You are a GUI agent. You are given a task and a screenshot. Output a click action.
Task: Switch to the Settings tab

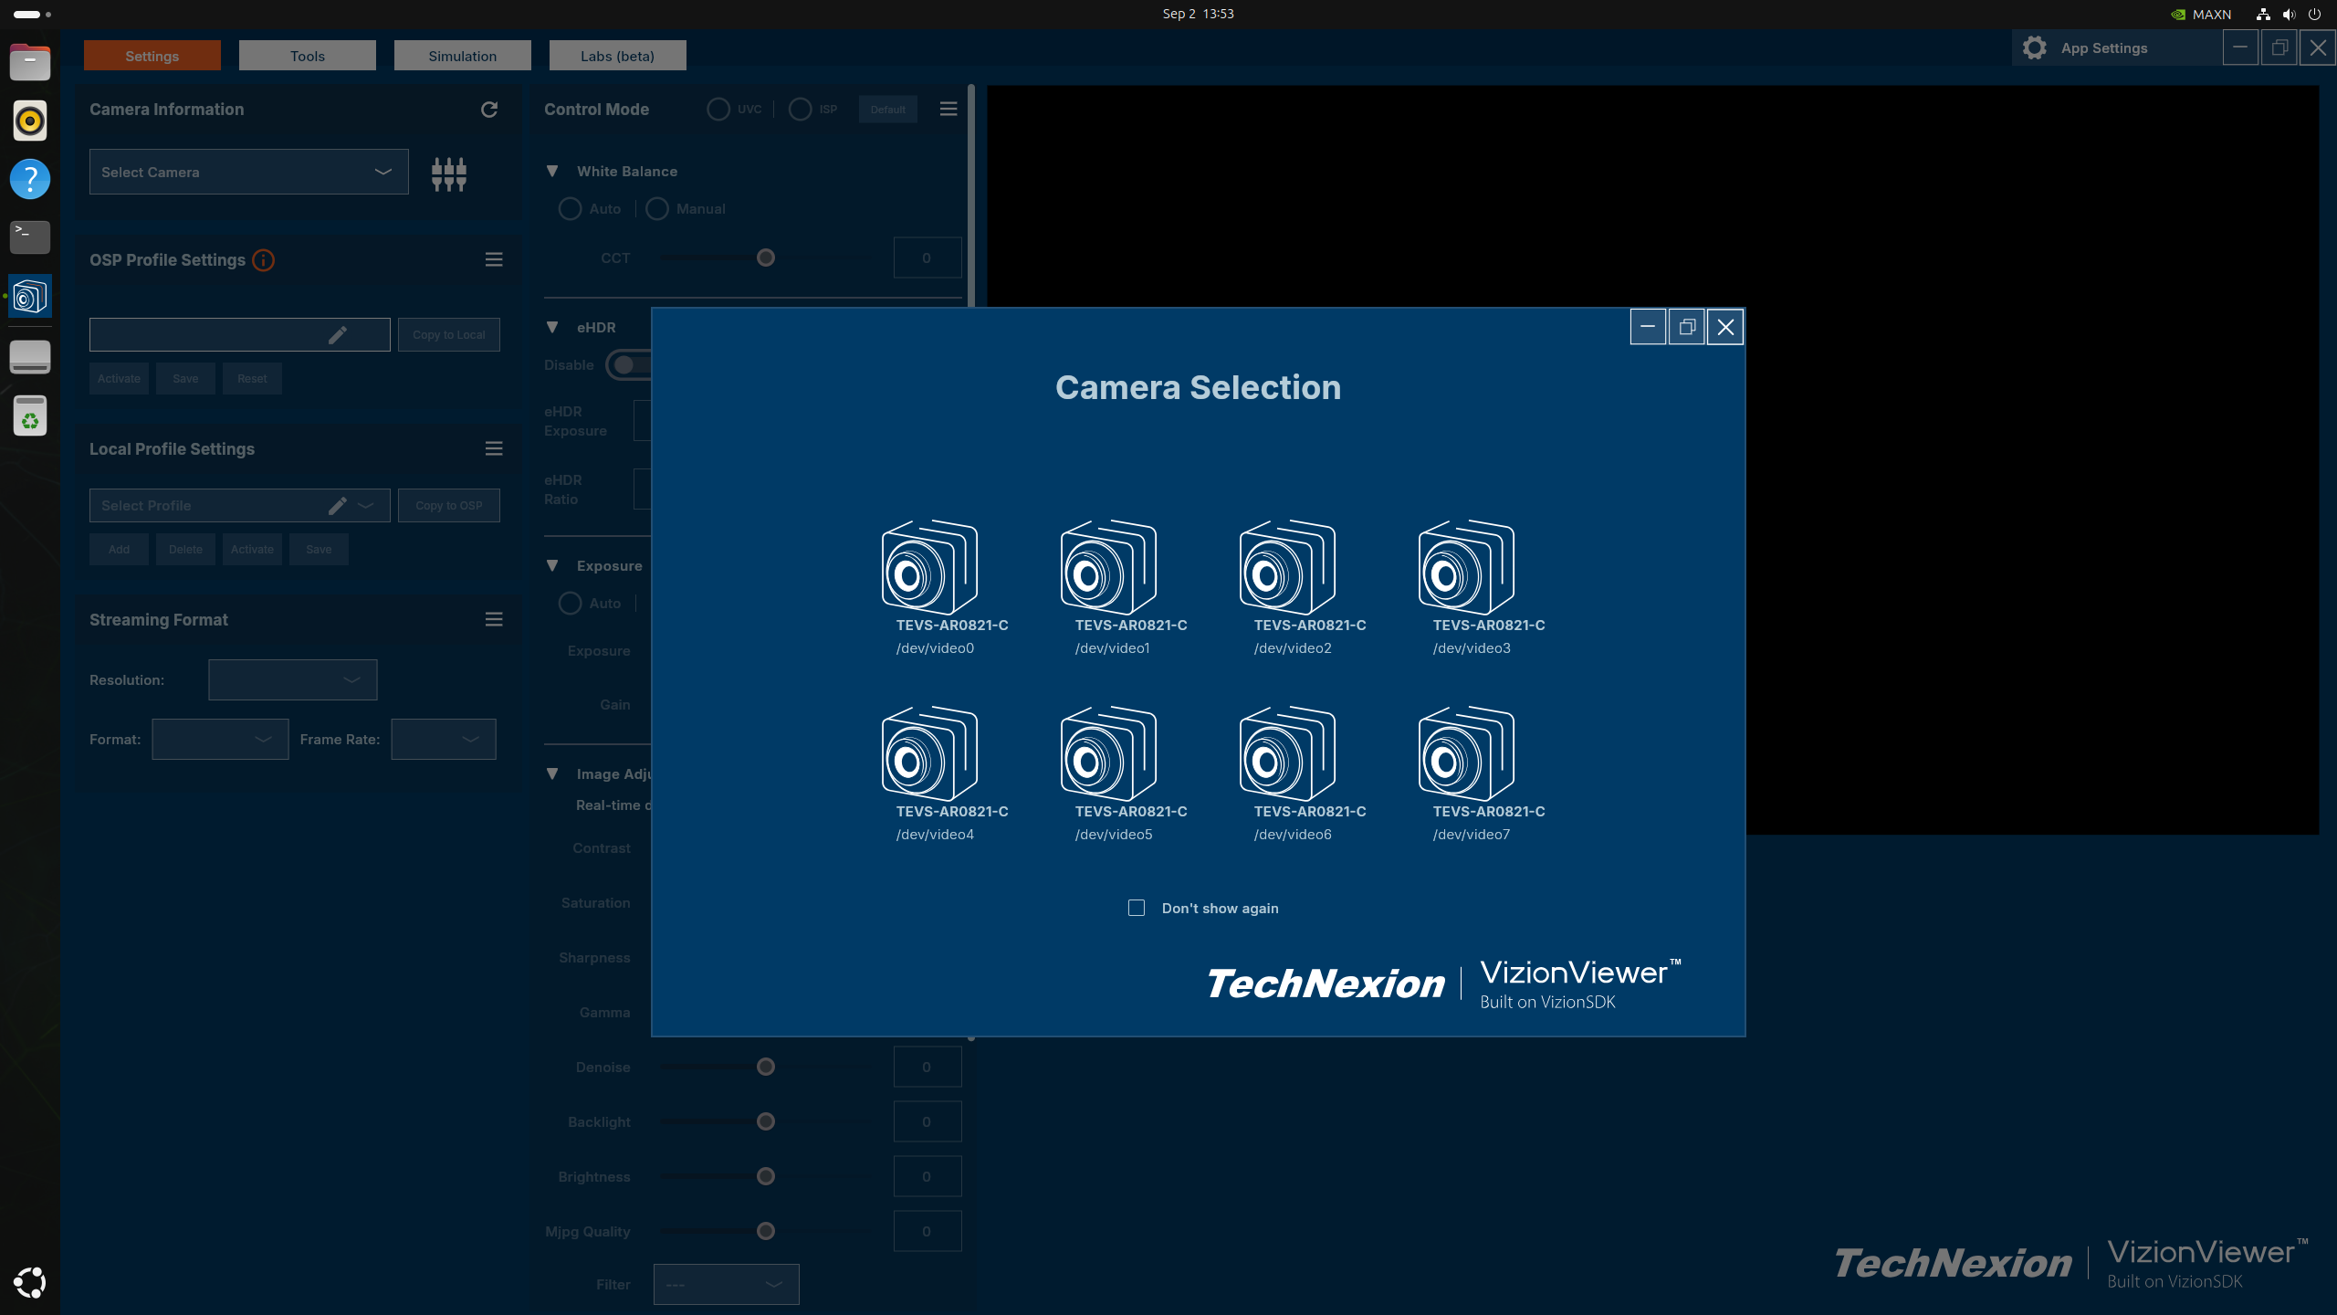[152, 56]
